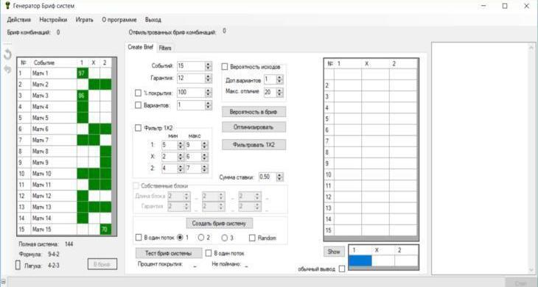Click the Сумма ставки spinner arrows
Image resolution: width=538 pixels, height=287 pixels.
280,177
